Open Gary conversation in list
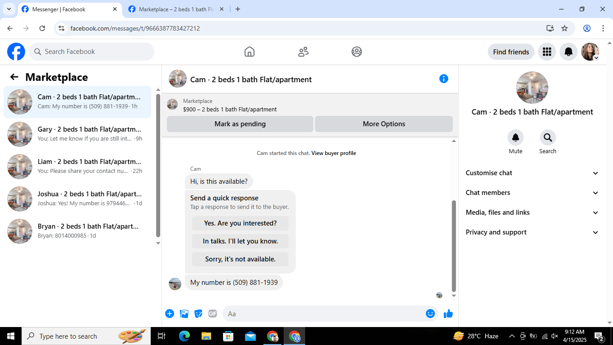Image resolution: width=613 pixels, height=345 pixels. (x=78, y=134)
